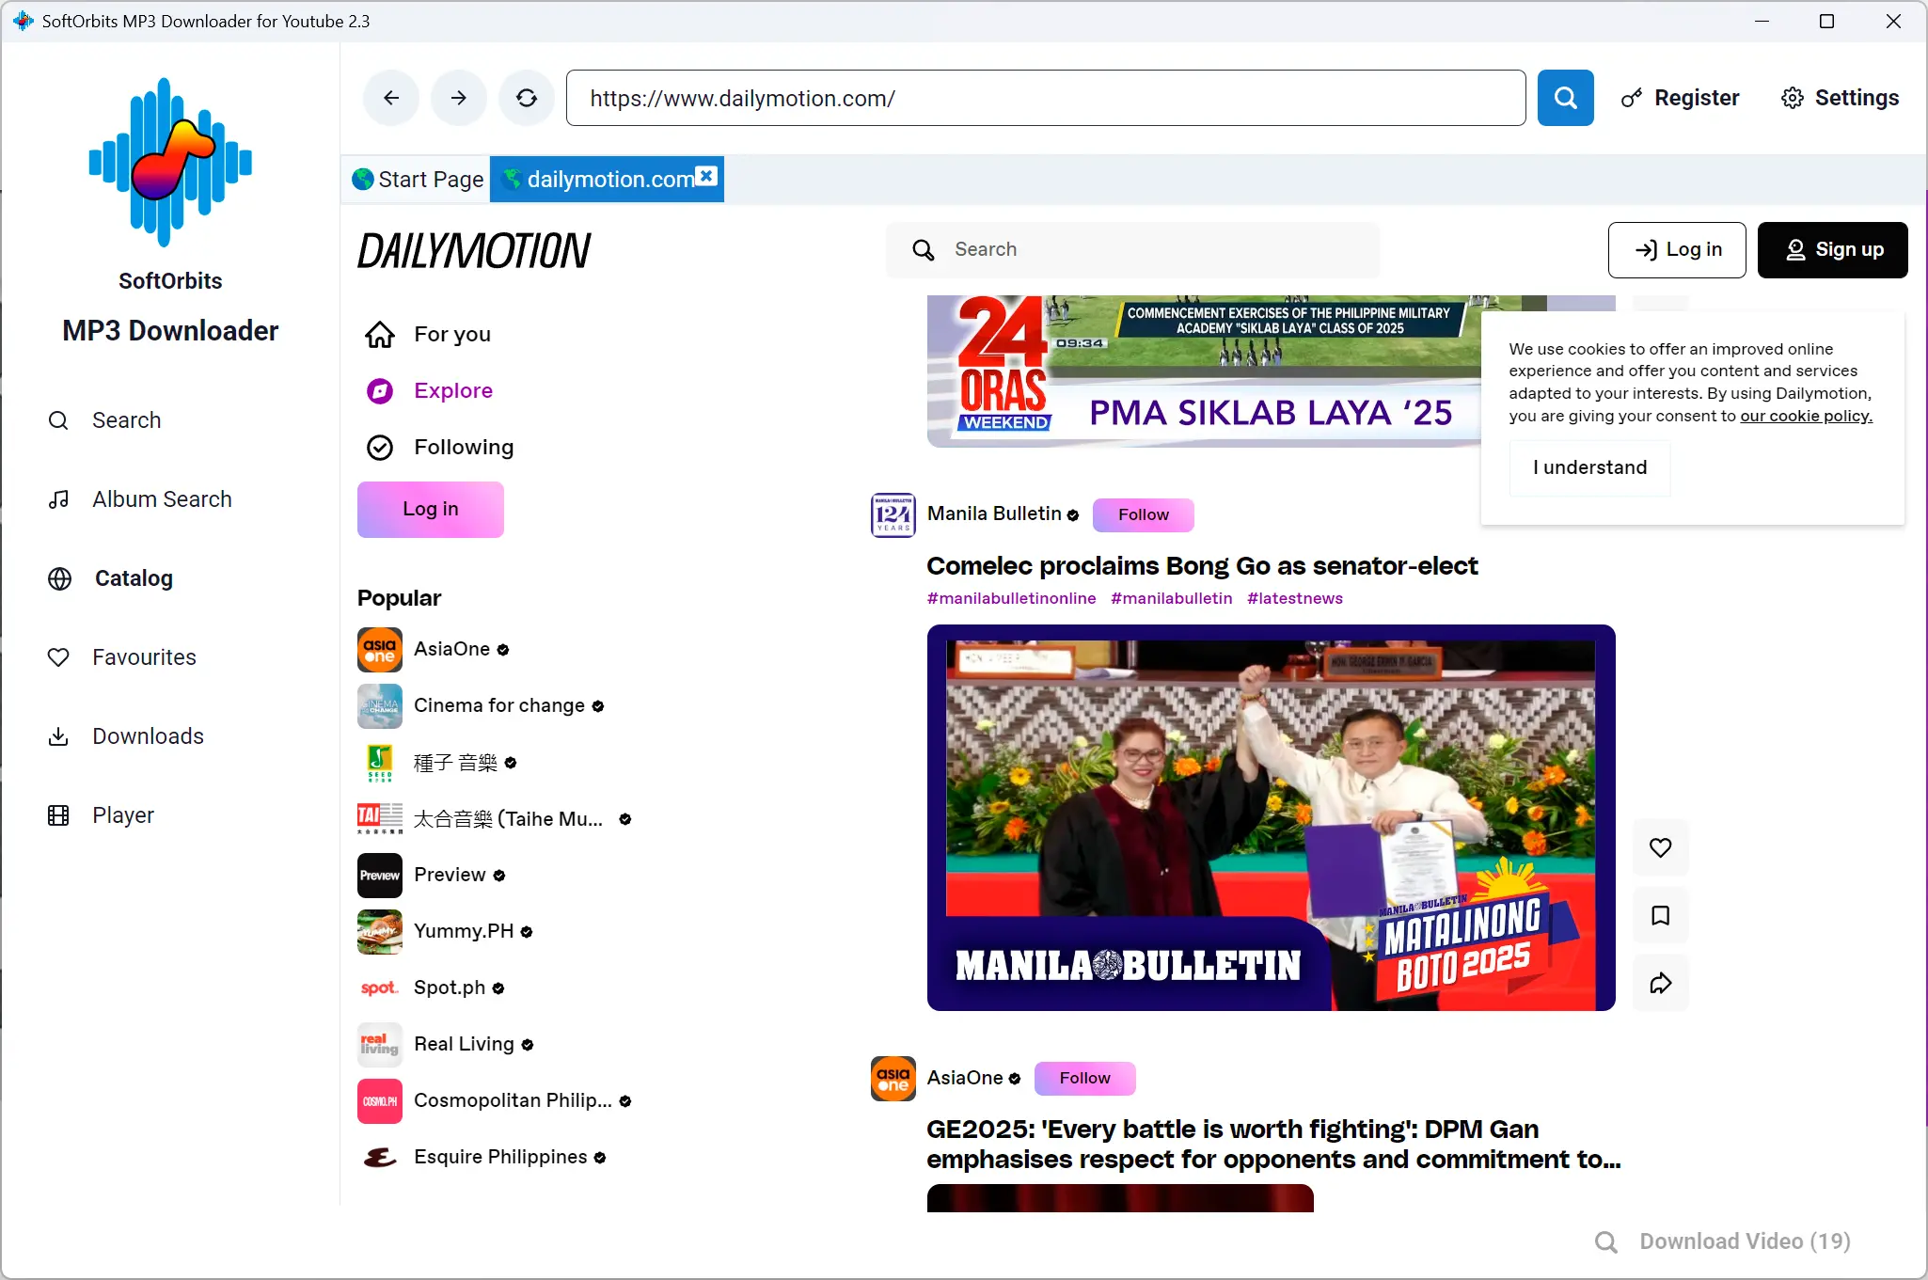
Task: Open Register with the key icon
Action: (x=1680, y=98)
